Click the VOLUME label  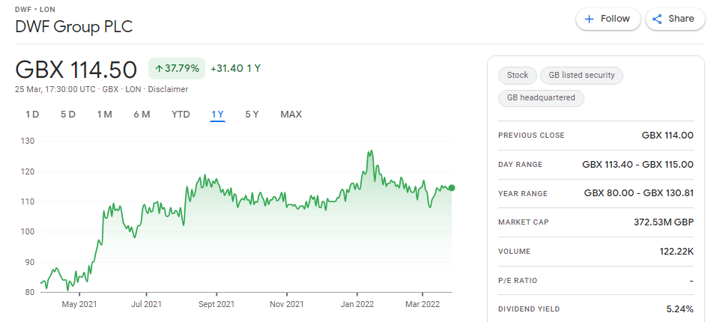click(x=514, y=252)
